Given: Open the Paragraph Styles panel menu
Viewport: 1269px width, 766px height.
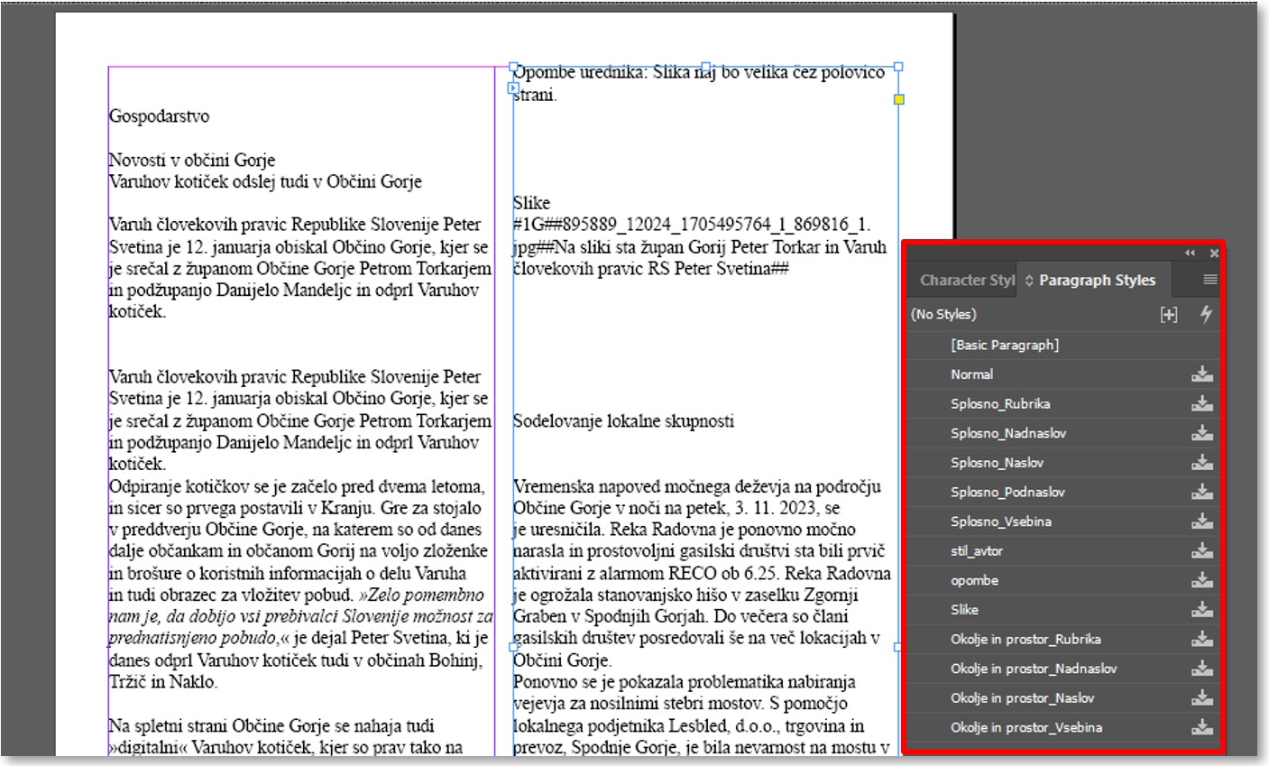Looking at the screenshot, I should [x=1209, y=281].
